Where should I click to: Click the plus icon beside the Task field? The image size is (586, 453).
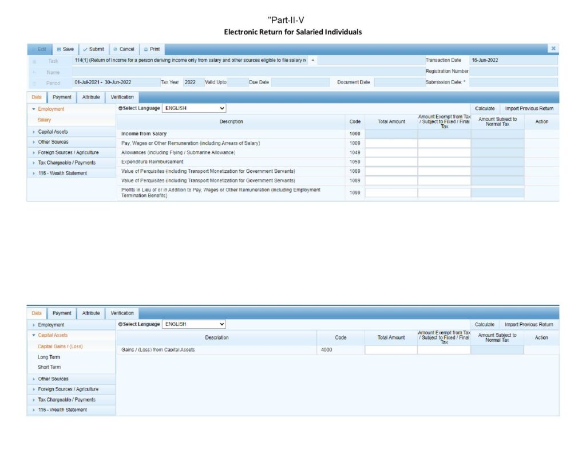(x=313, y=60)
